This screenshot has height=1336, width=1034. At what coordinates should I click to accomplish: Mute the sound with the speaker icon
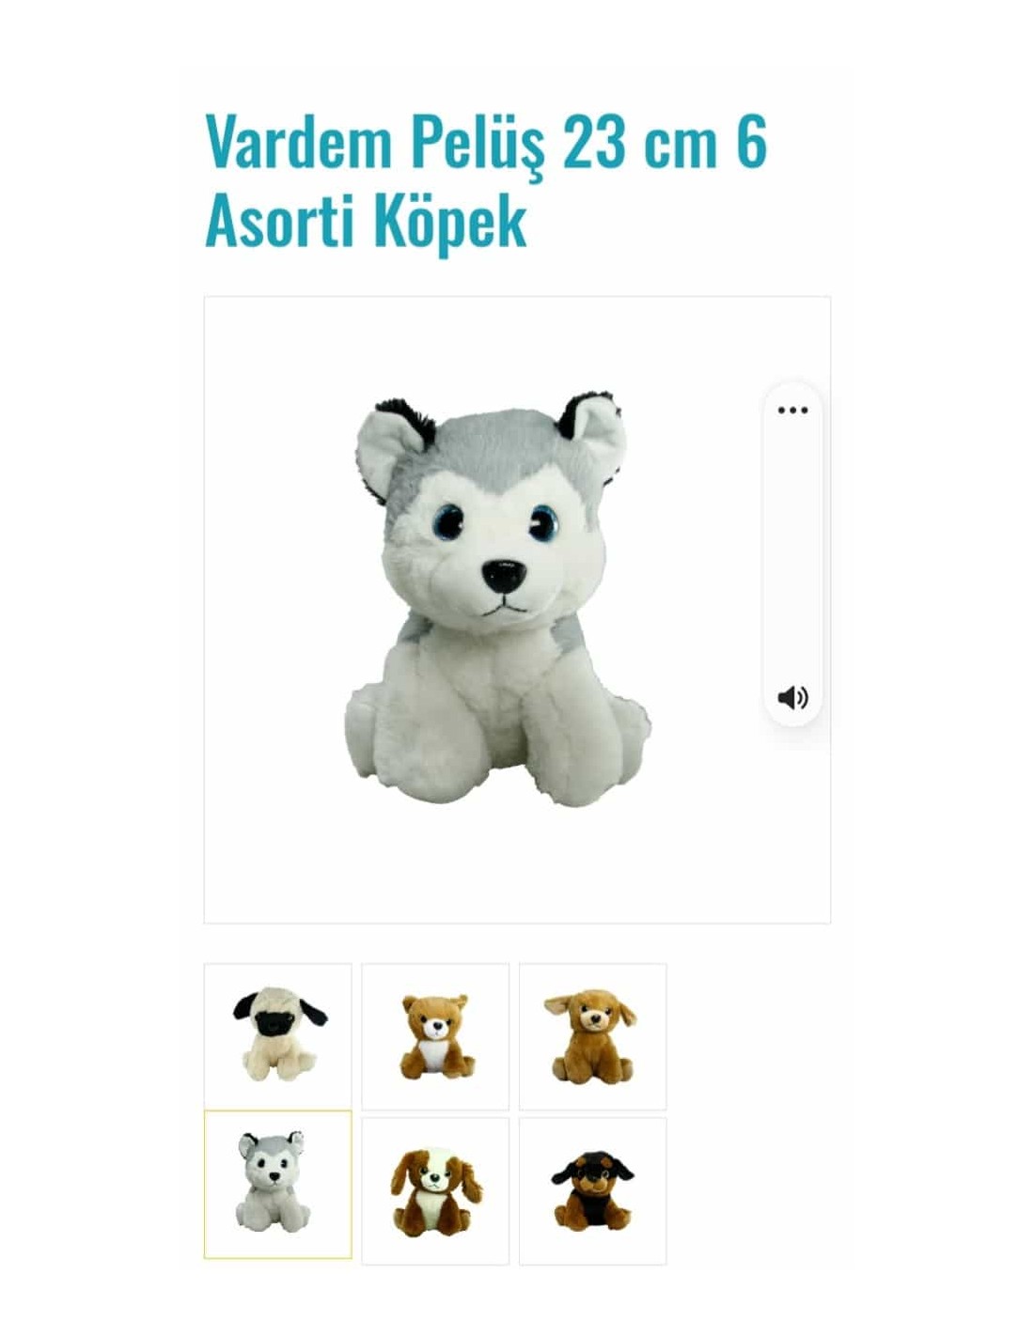click(x=792, y=697)
